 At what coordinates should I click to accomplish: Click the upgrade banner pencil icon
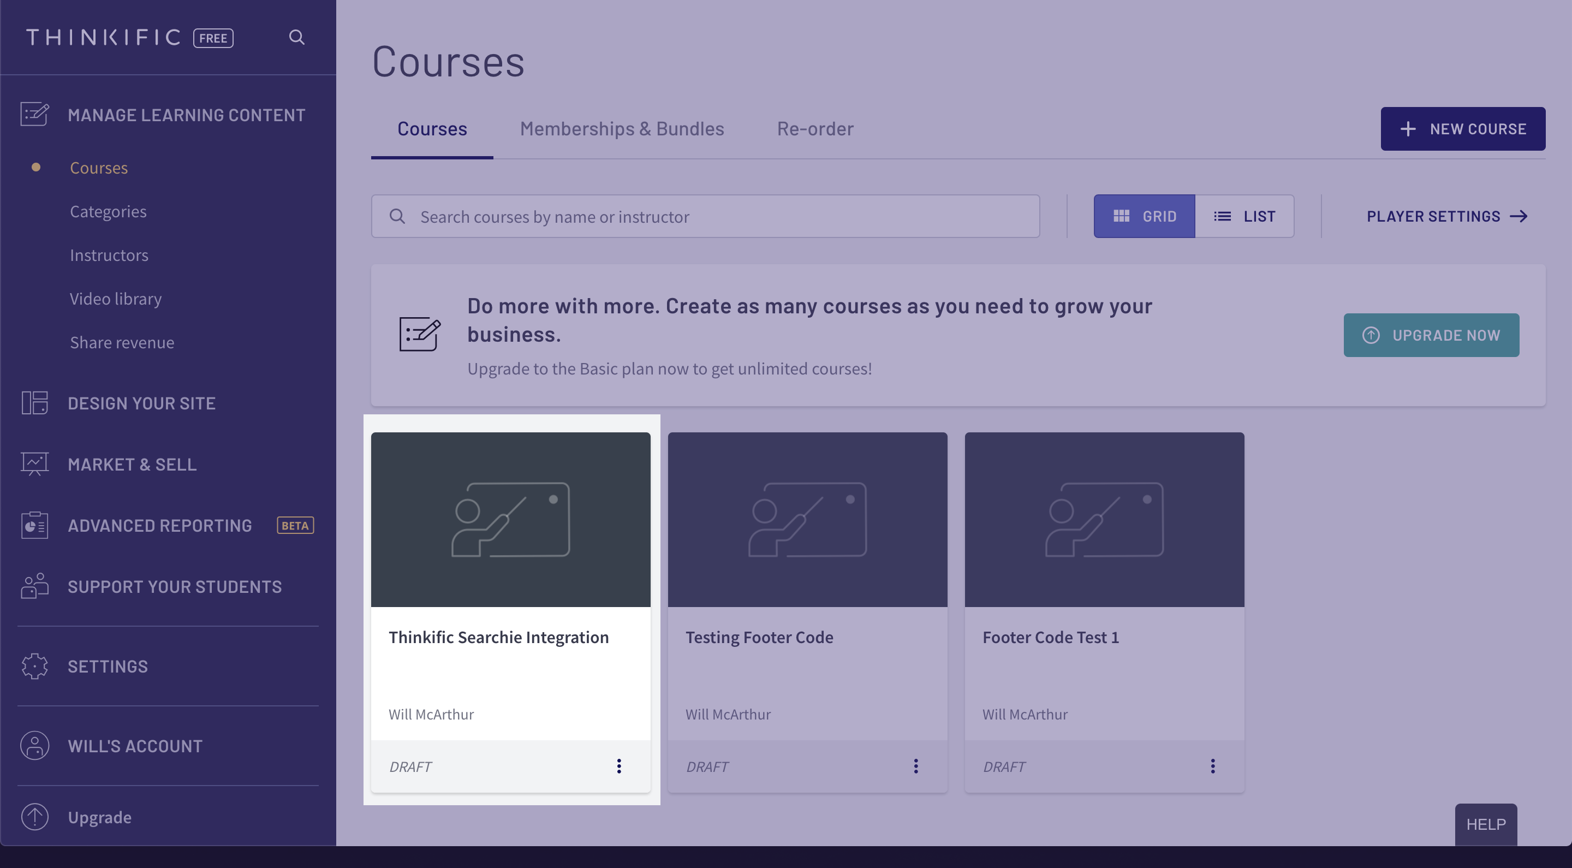click(x=420, y=335)
